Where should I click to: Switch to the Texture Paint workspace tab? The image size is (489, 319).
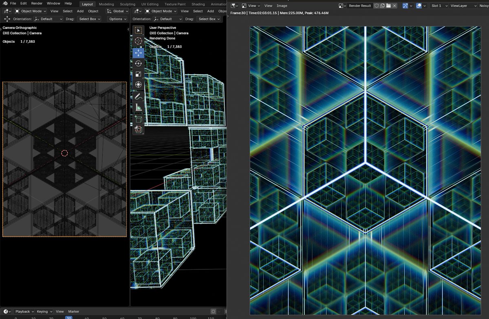click(175, 4)
